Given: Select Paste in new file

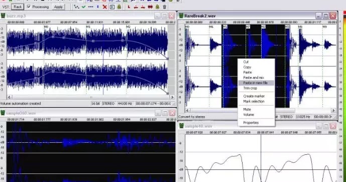Looking at the screenshot, I should (x=256, y=83).
